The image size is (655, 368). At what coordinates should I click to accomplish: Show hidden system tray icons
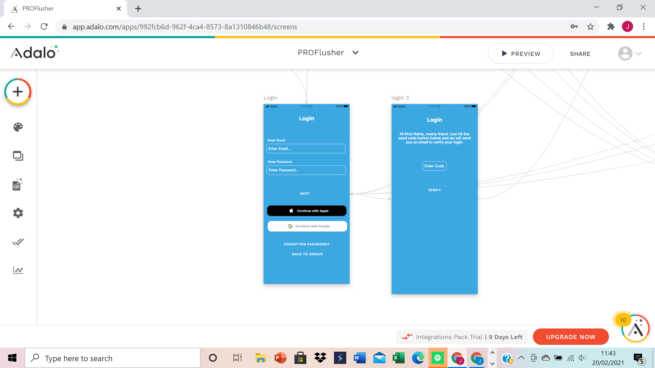click(x=521, y=358)
